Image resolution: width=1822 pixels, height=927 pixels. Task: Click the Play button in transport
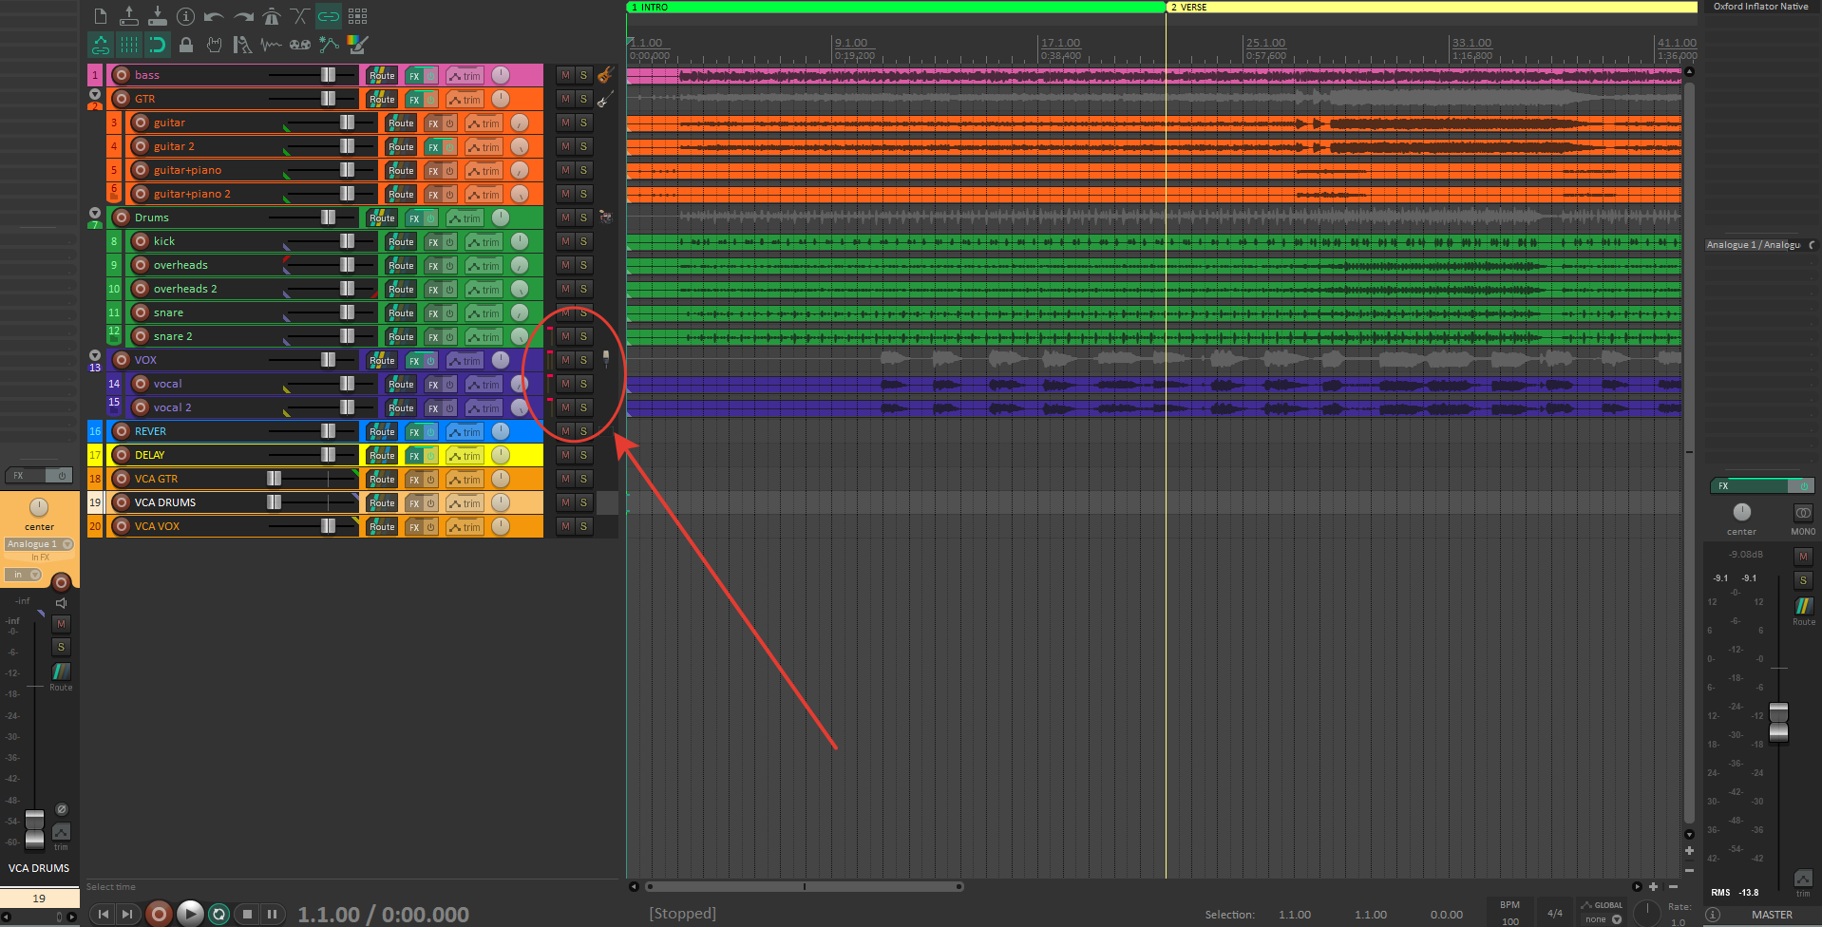(x=190, y=914)
